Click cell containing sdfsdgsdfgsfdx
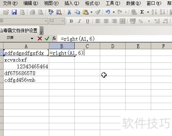Screen dimensions: 172x136 click(26, 53)
